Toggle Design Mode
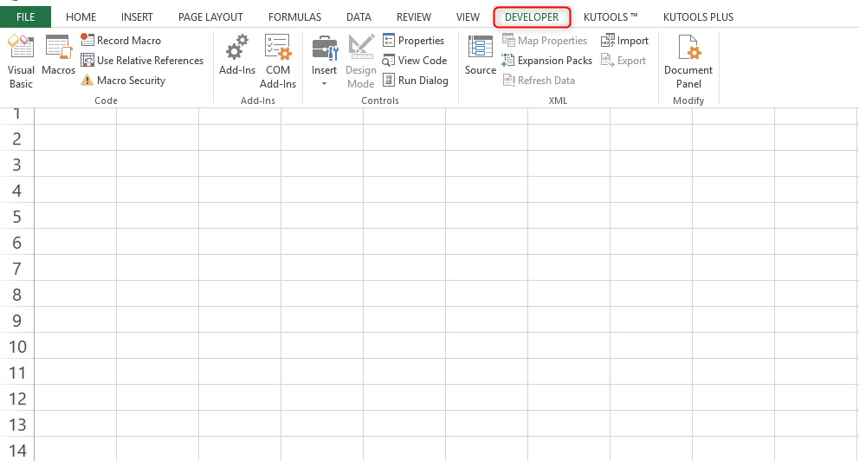 point(360,62)
